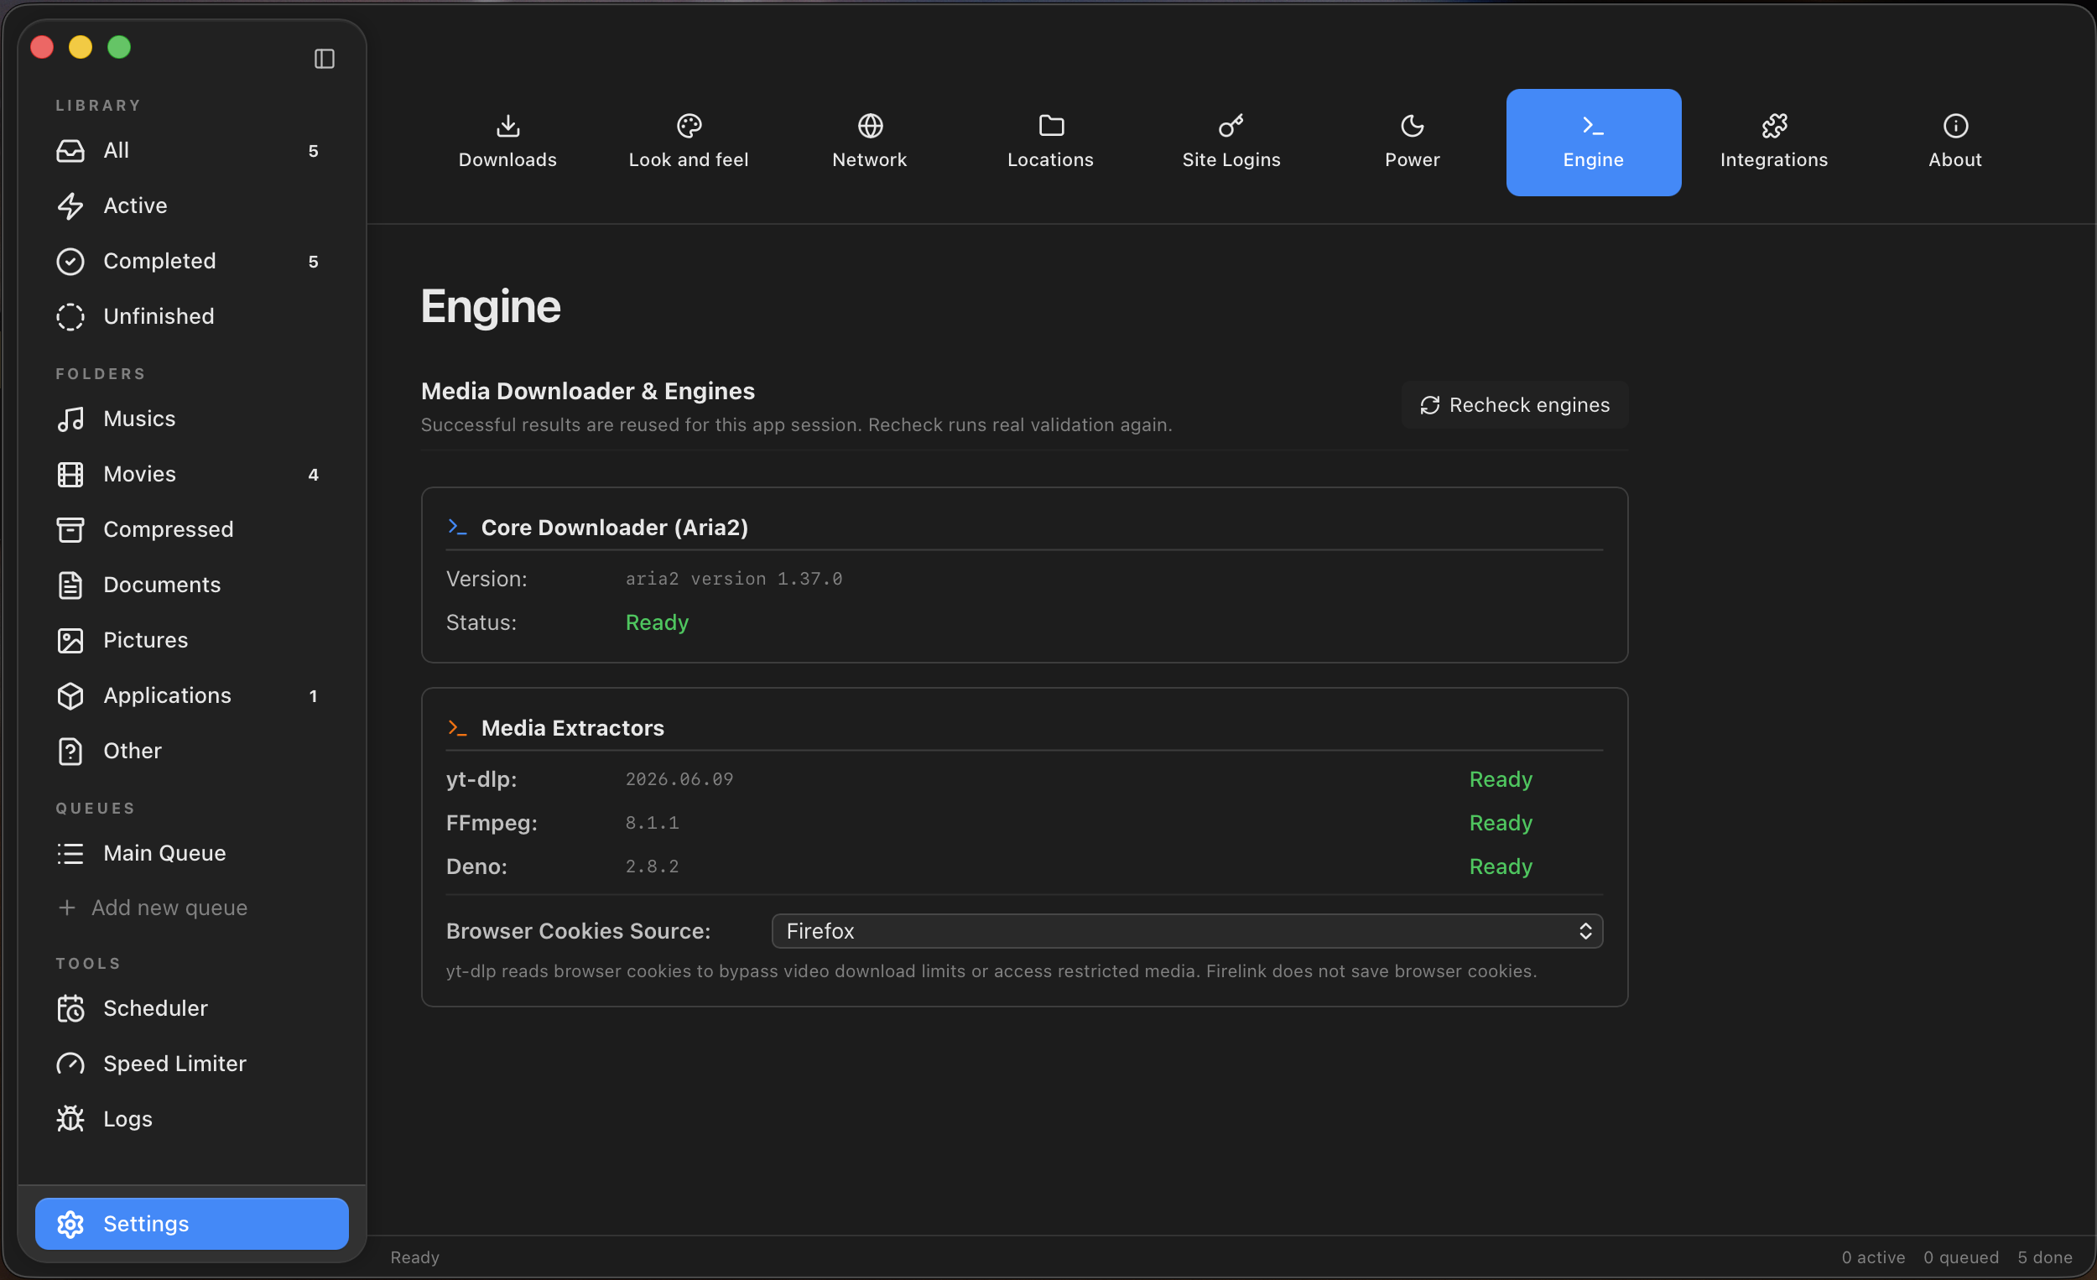Click the Applications cube icon
The width and height of the screenshot is (2097, 1280).
click(70, 695)
